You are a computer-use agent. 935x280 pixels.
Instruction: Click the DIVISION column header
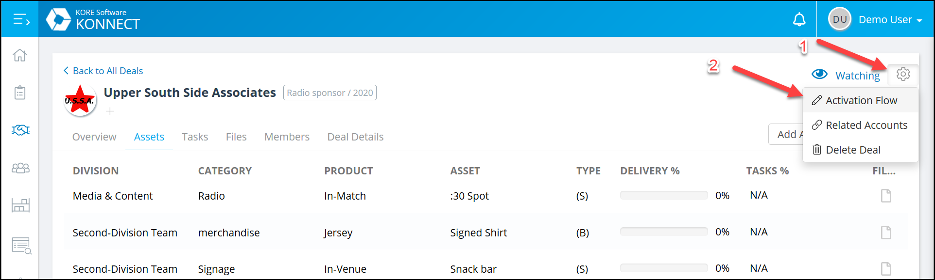pyautogui.click(x=96, y=171)
